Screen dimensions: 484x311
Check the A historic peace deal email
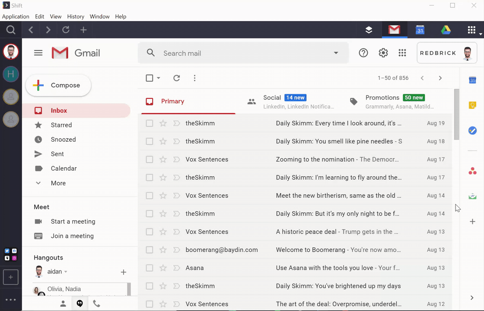pyautogui.click(x=150, y=232)
